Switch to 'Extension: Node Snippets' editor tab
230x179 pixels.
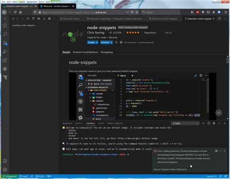click(164, 18)
